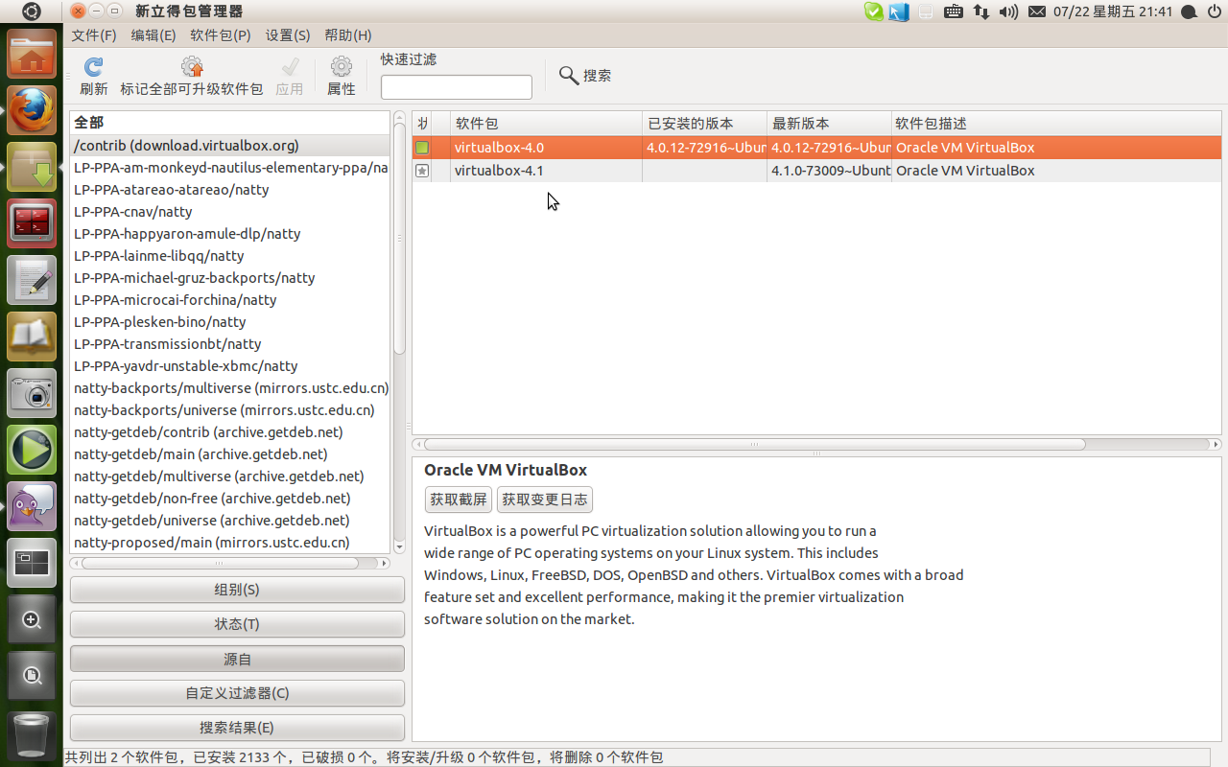
Task: Click the Apply (应用) checkmark icon
Action: coord(289,66)
